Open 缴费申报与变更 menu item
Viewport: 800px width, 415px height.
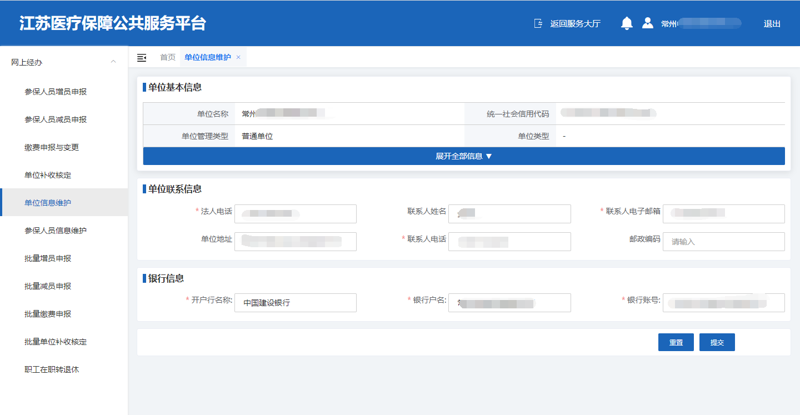point(52,147)
